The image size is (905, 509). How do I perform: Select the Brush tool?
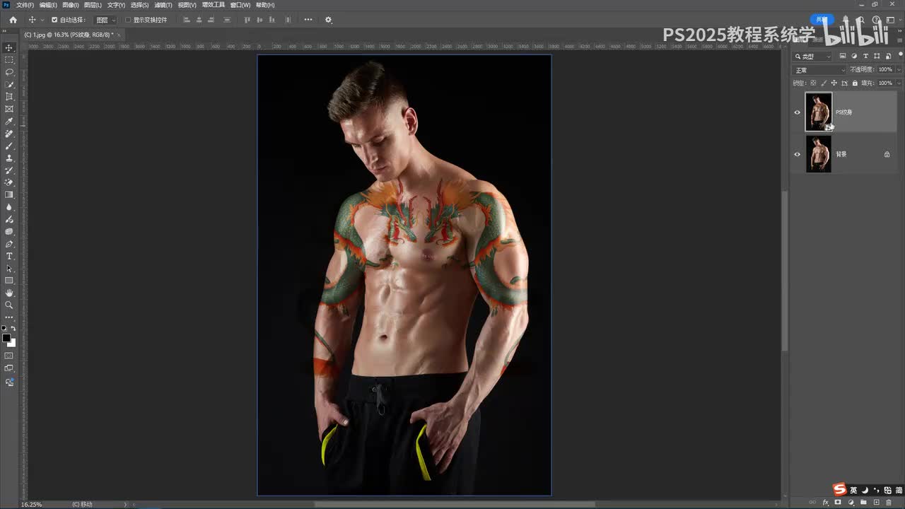(x=9, y=146)
